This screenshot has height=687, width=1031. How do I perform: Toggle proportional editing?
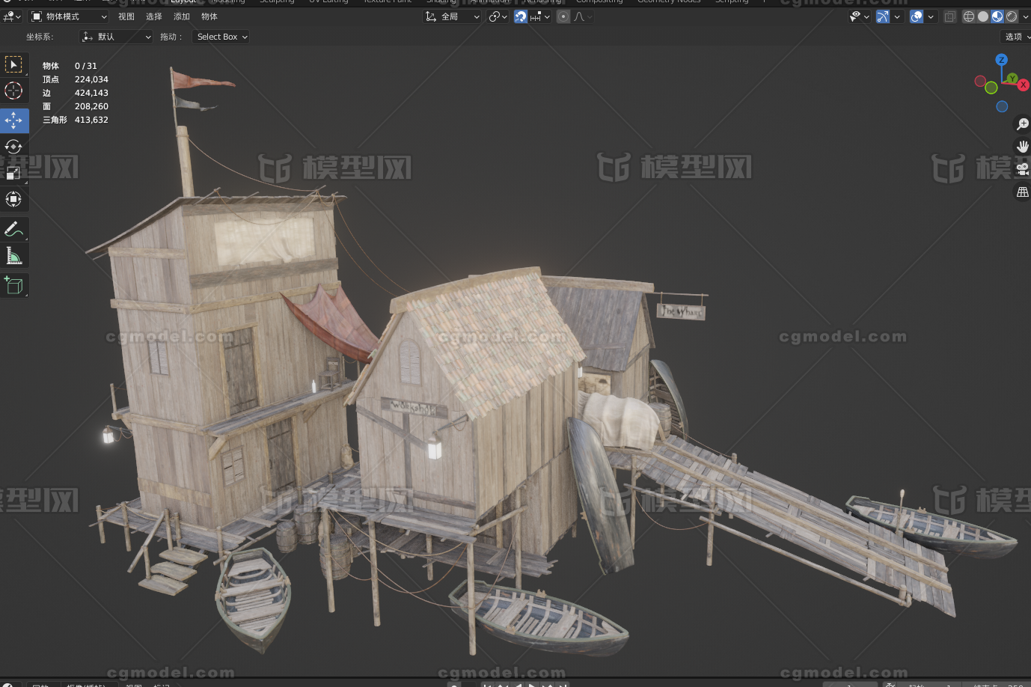coord(563,16)
